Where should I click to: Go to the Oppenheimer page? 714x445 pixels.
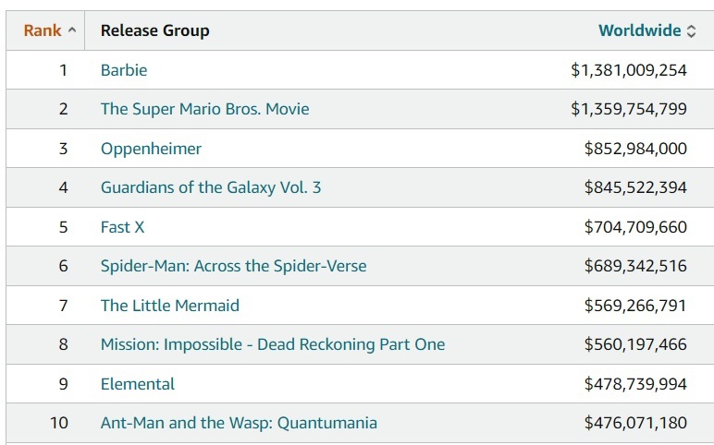151,149
